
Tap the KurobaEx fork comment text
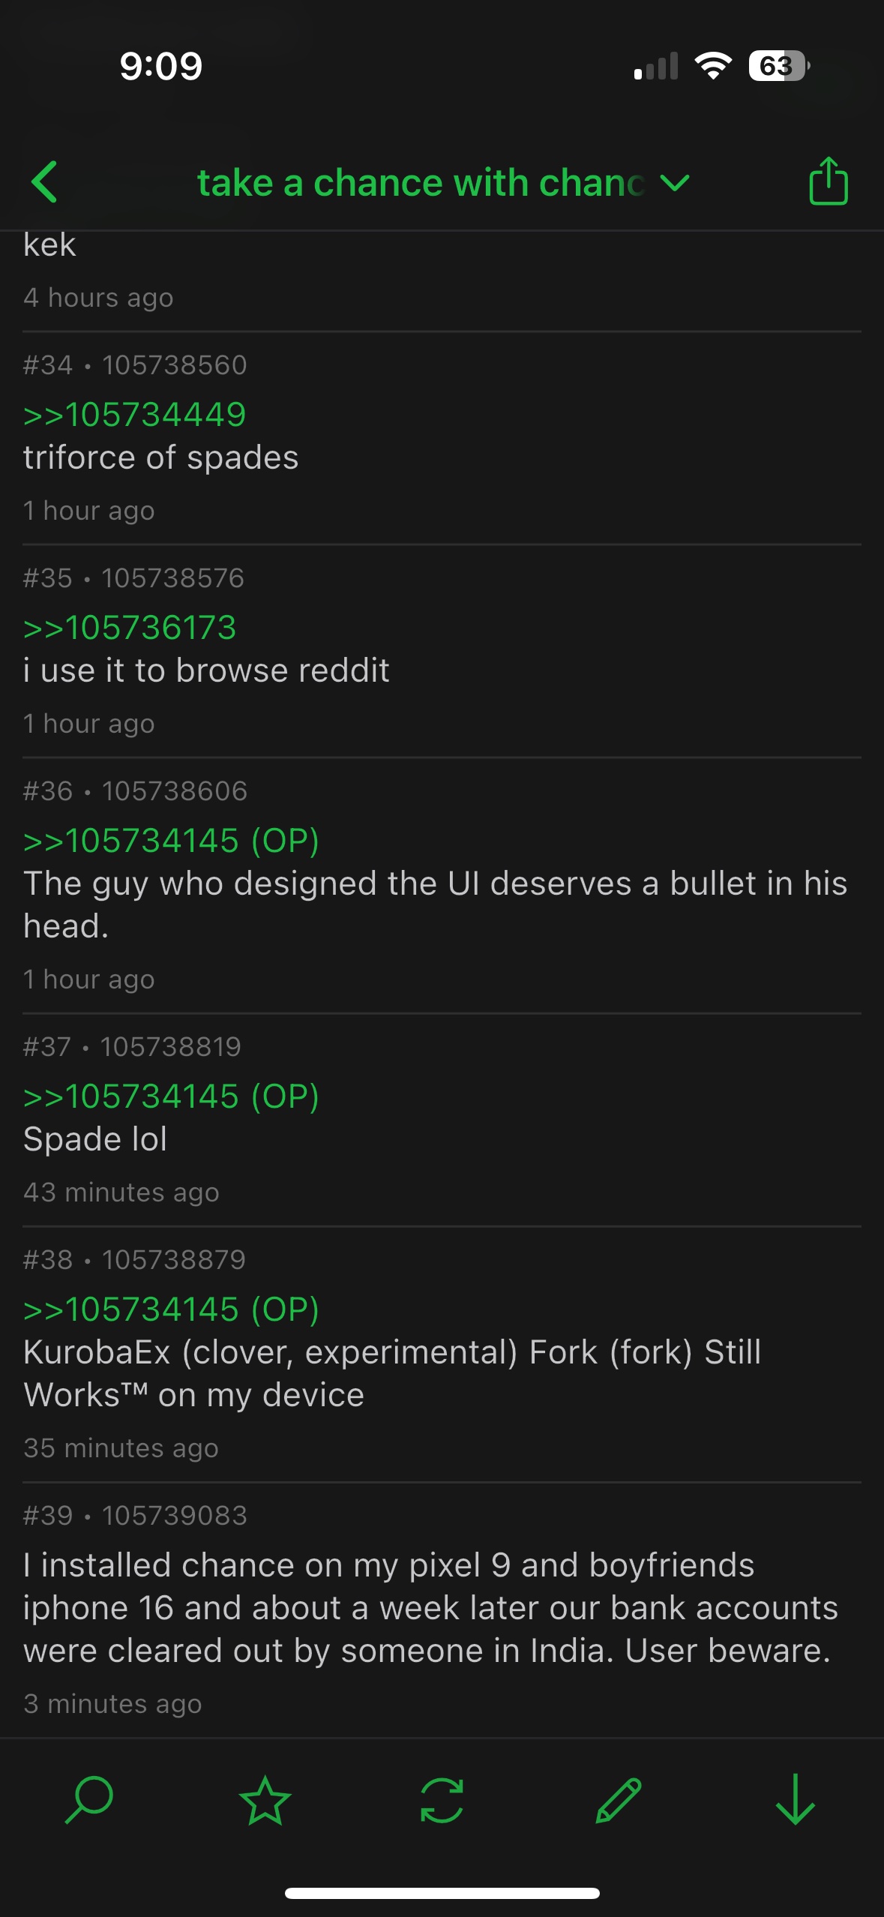click(x=392, y=1373)
